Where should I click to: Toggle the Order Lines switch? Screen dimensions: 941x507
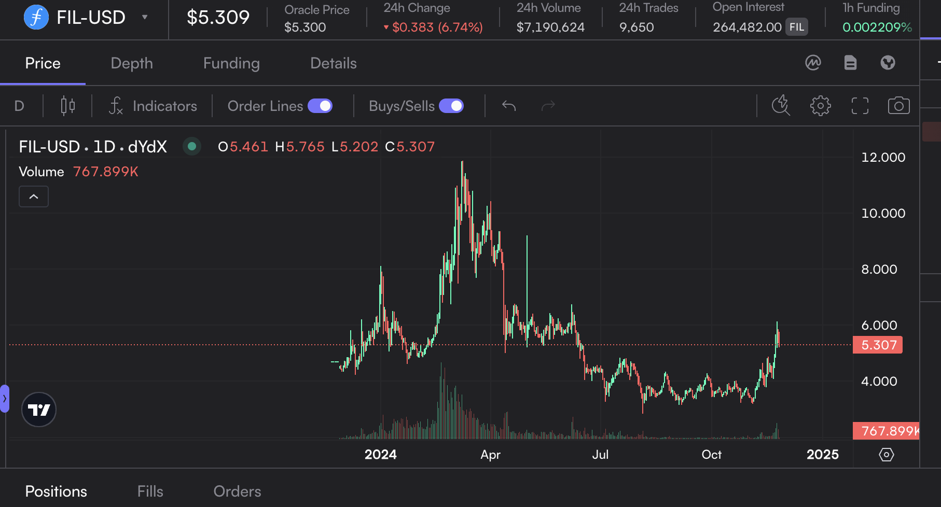(320, 106)
